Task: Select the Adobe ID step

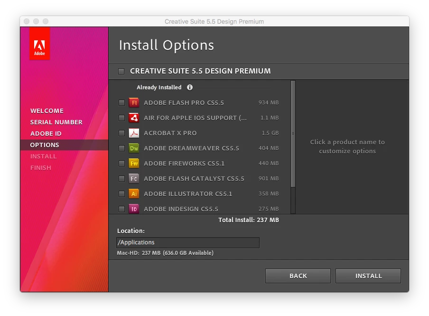Action: [x=46, y=133]
